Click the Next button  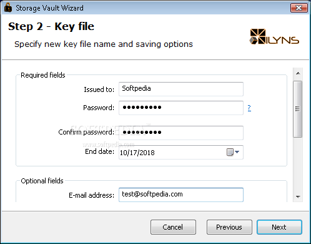pos(279,227)
